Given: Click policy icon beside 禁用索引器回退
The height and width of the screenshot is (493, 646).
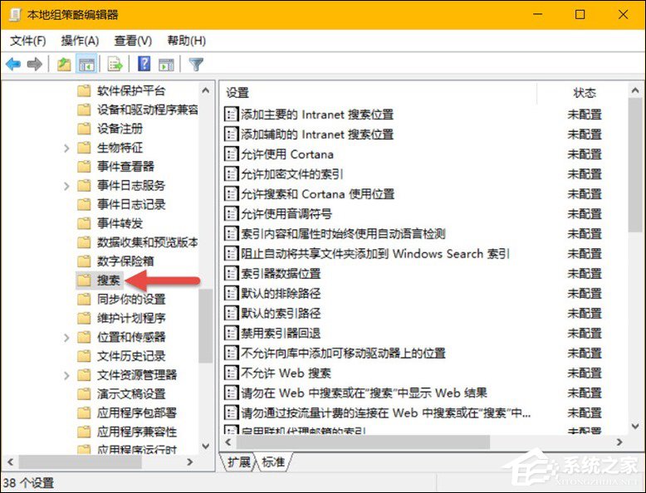Looking at the screenshot, I should (231, 333).
